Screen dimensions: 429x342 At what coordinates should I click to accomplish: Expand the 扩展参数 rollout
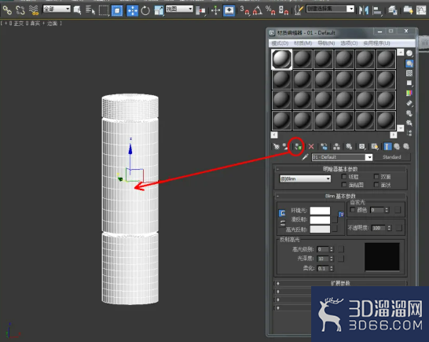click(x=340, y=283)
